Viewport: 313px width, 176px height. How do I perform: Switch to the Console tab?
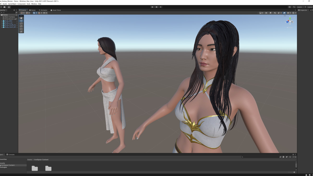point(10,155)
